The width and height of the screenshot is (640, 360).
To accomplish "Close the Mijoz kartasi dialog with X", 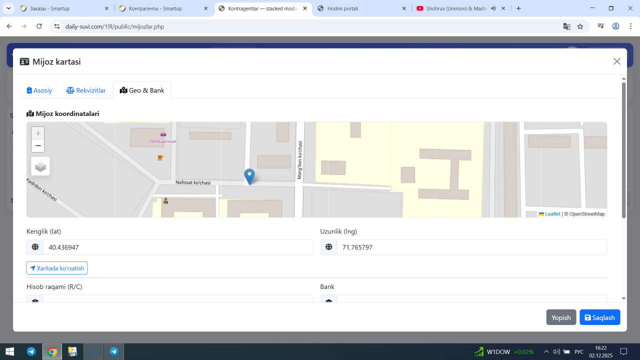I will (616, 61).
